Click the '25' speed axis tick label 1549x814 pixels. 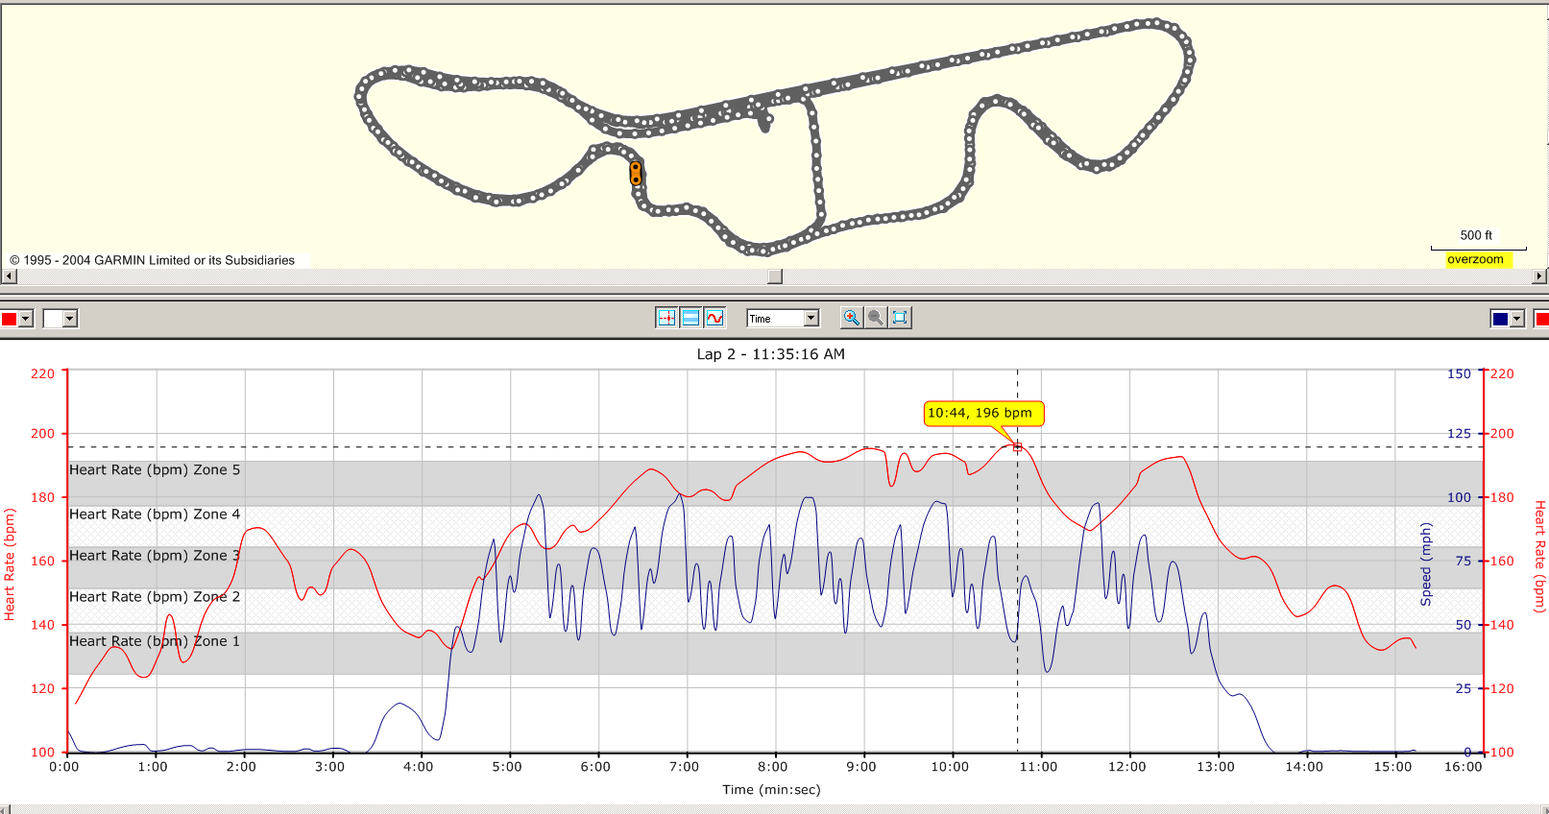coord(1463,689)
